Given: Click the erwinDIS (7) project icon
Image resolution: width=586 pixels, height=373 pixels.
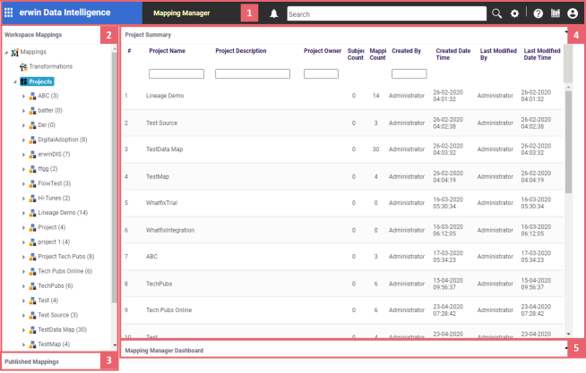Looking at the screenshot, I should [x=33, y=155].
